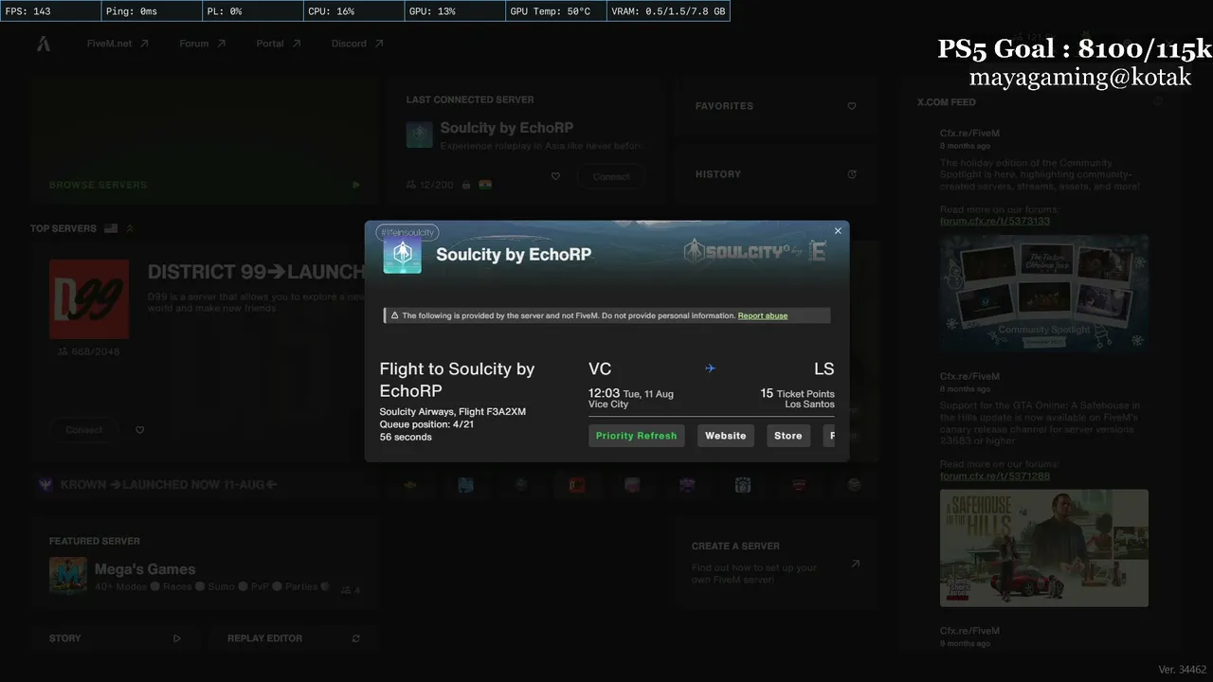This screenshot has height=682, width=1213.
Task: Click the blue airplane icon between VC and LS
Action: (x=710, y=368)
